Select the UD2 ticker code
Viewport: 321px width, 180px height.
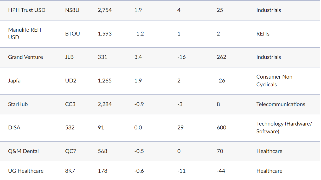pos(71,81)
